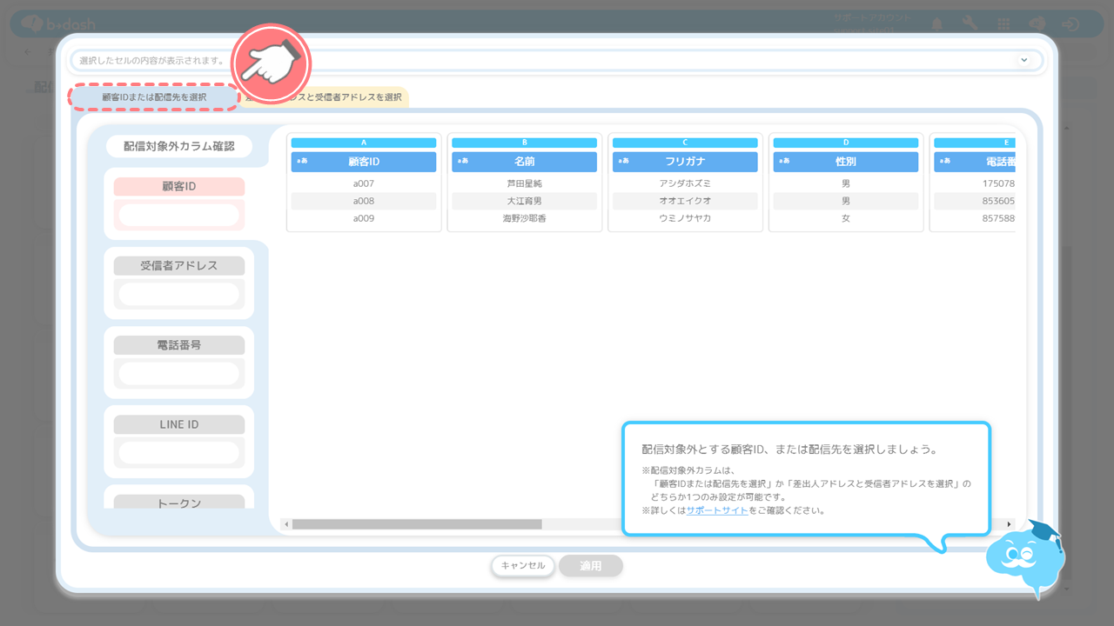Screen dimensions: 1114x626
Task: Open the wrench settings icon
Action: click(x=970, y=23)
